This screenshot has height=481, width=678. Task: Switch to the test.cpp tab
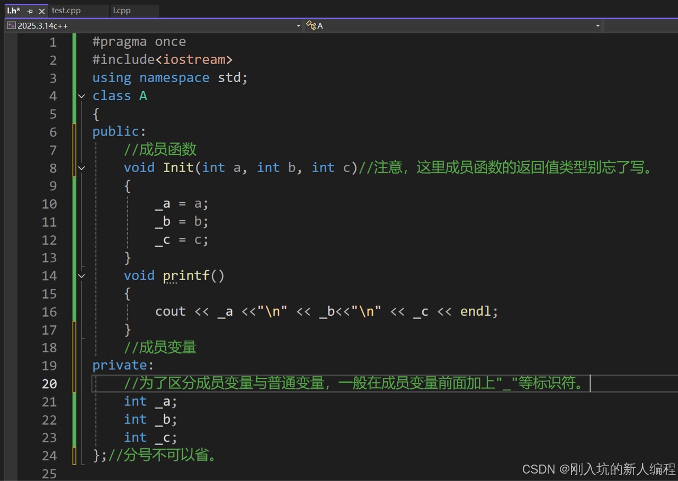point(66,11)
